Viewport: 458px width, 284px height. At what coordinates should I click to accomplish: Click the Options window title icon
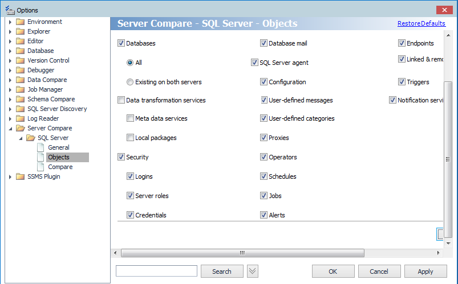[10, 10]
